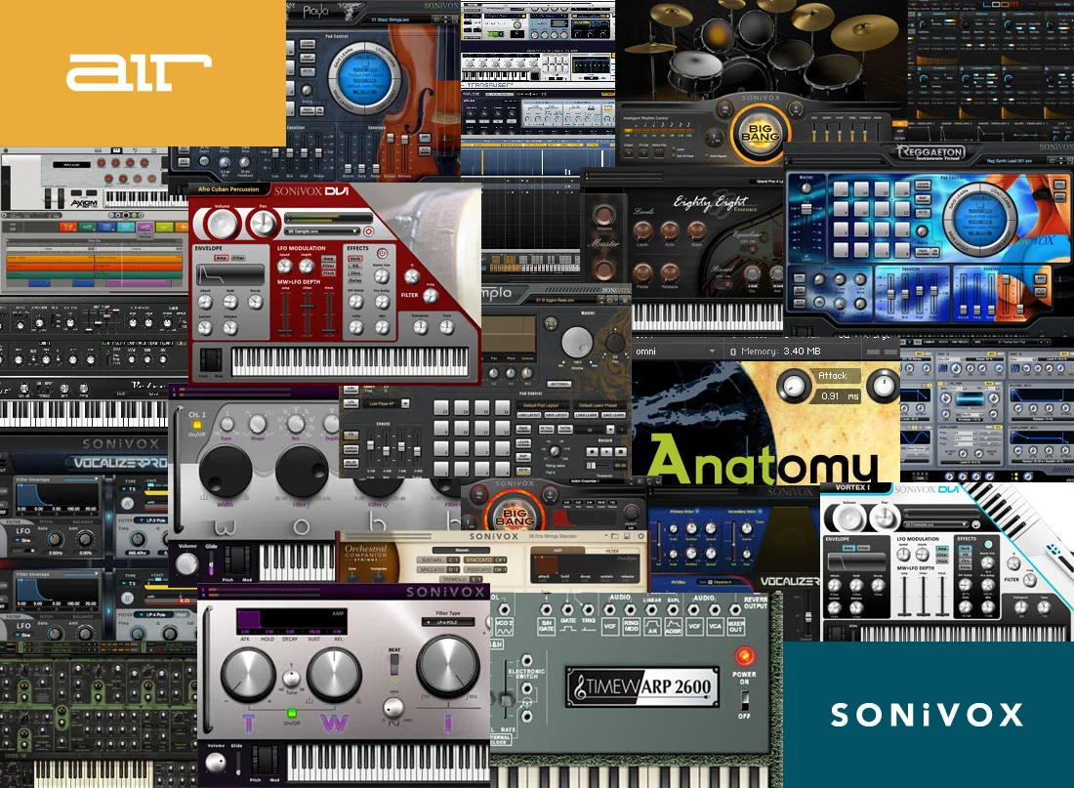The image size is (1074, 788).
Task: Click the Volume knob in red DVI
Action: (222, 224)
